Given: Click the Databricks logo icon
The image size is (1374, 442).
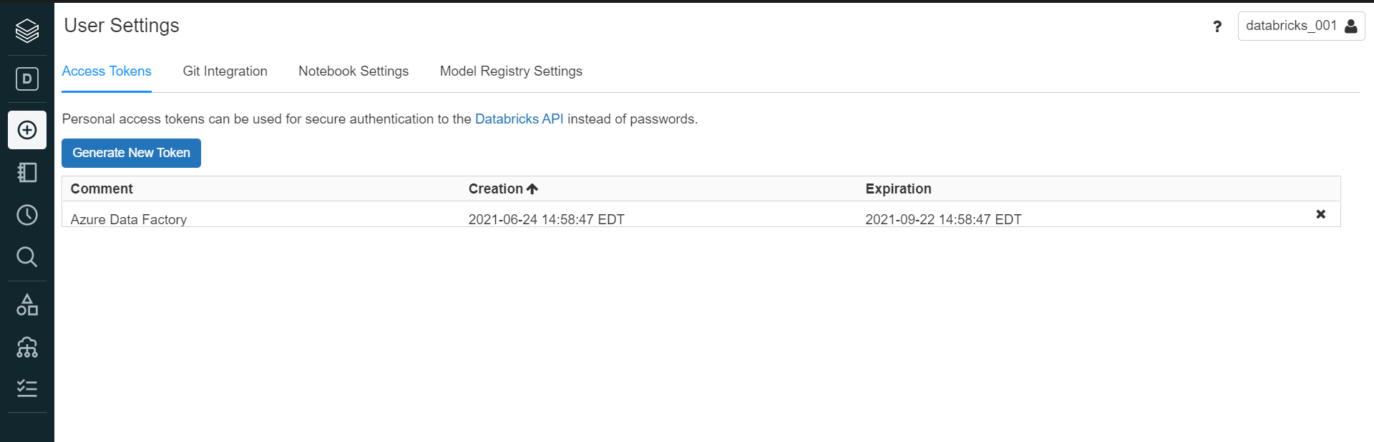Looking at the screenshot, I should pyautogui.click(x=27, y=30).
